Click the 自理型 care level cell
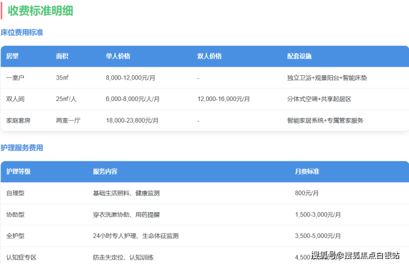Image resolution: width=409 pixels, height=264 pixels. click(x=15, y=193)
